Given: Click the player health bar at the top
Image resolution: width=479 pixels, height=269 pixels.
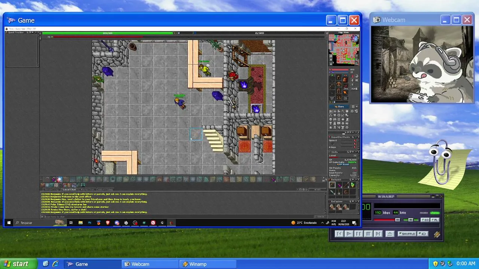Looking at the screenshot, I should [108, 33].
